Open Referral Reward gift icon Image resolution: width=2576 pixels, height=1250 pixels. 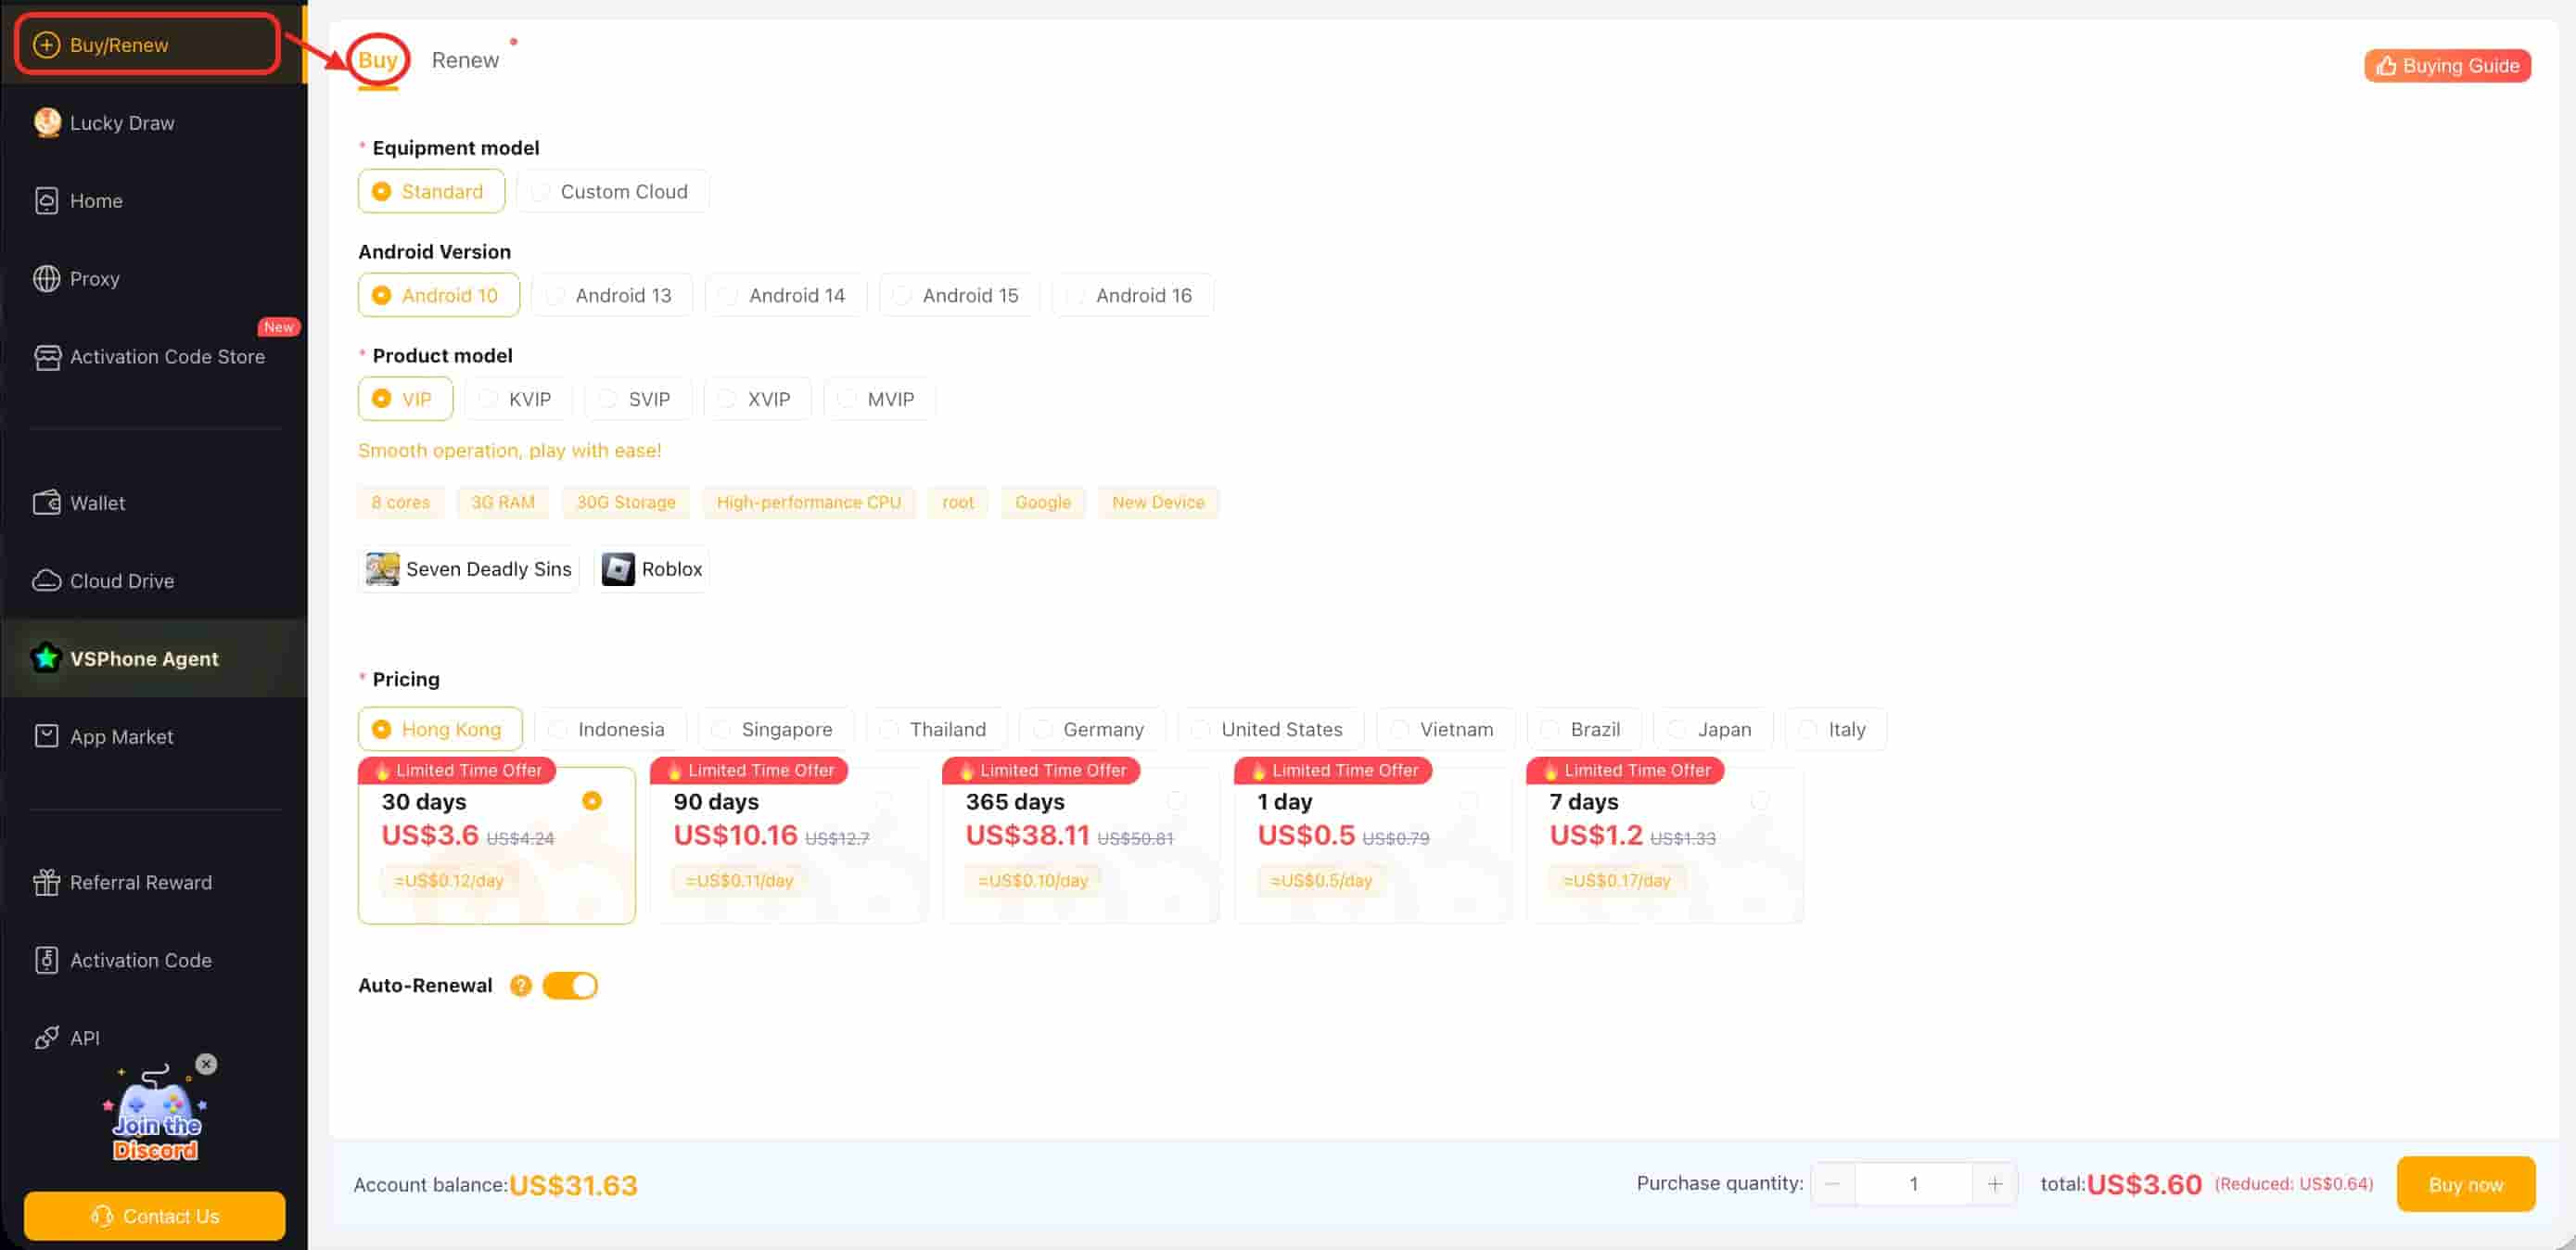click(x=46, y=882)
